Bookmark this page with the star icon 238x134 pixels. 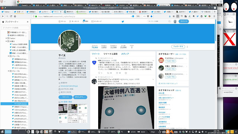pyautogui.click(x=151, y=16)
